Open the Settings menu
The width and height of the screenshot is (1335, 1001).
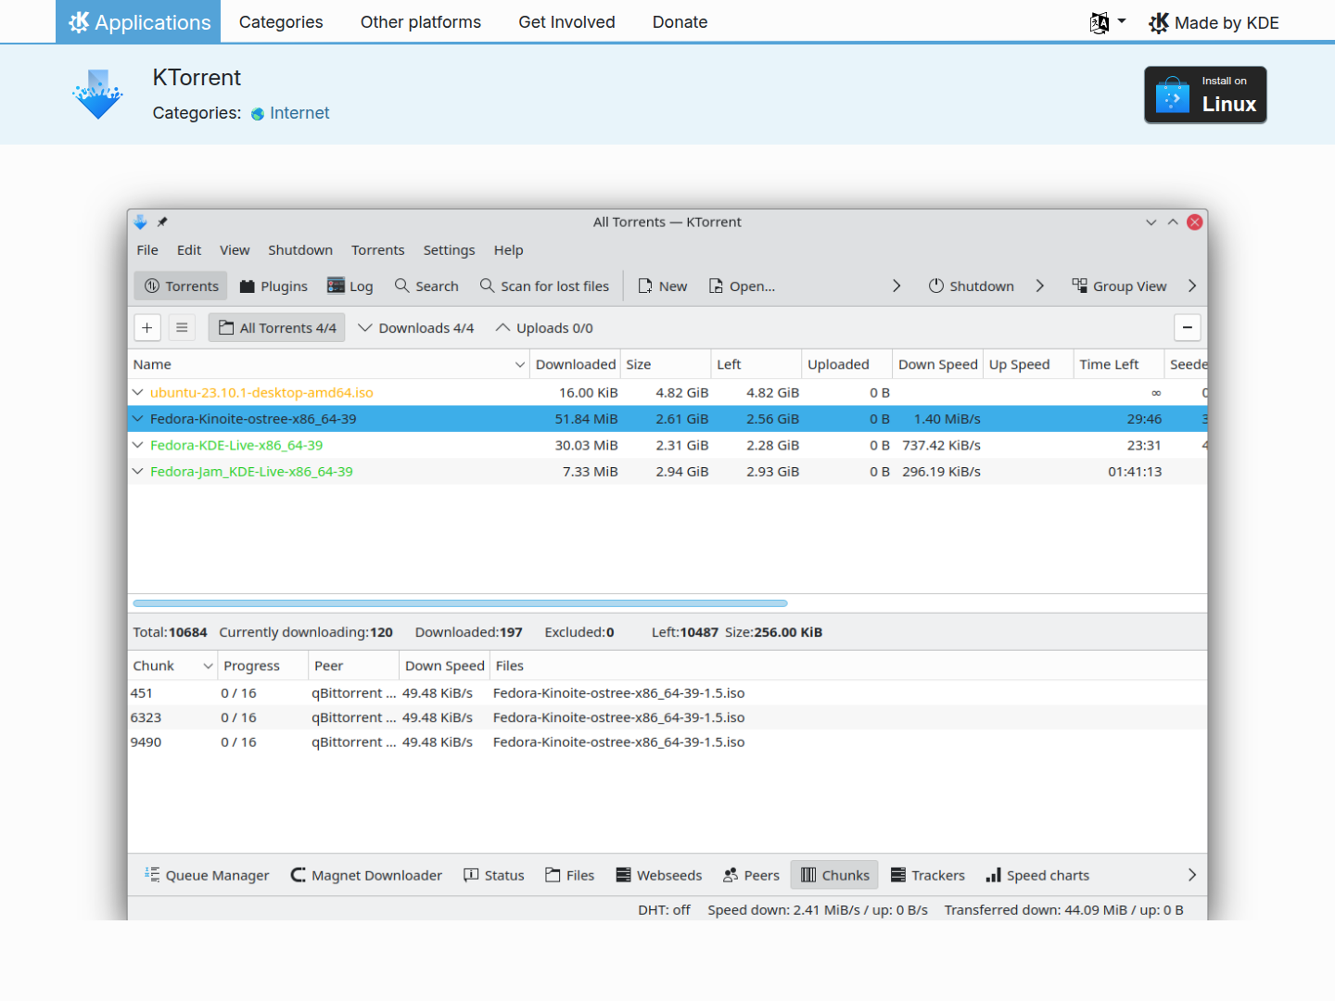450,250
